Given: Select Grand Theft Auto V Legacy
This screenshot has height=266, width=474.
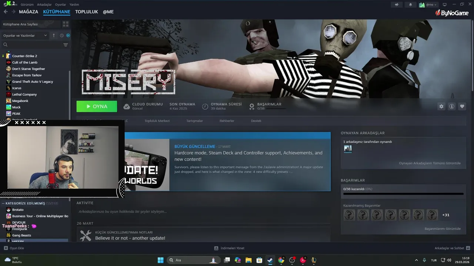Looking at the screenshot, I should pos(33,82).
